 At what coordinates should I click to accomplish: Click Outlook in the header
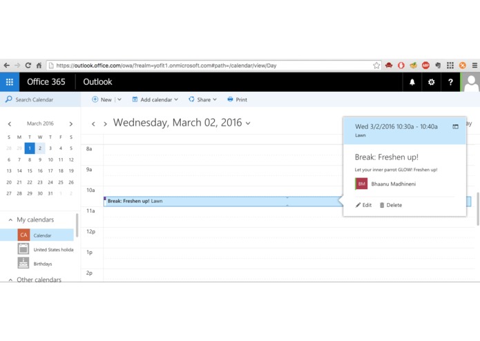point(97,82)
